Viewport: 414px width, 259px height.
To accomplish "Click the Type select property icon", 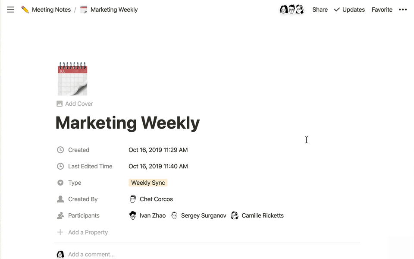I will 60,183.
